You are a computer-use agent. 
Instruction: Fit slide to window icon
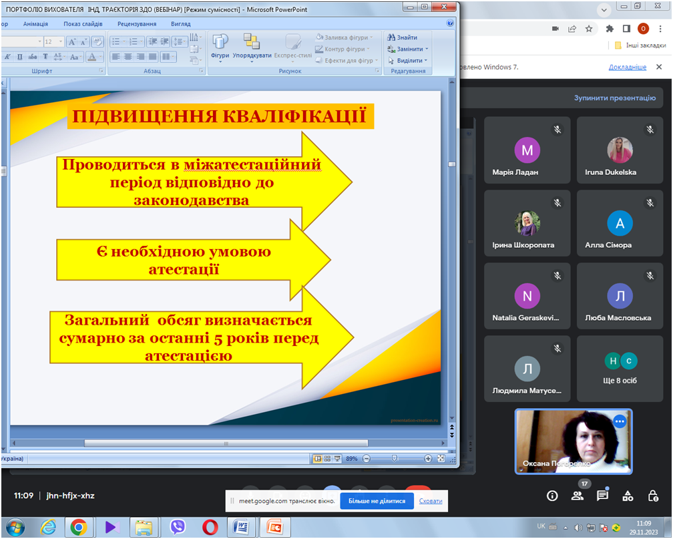tap(441, 459)
